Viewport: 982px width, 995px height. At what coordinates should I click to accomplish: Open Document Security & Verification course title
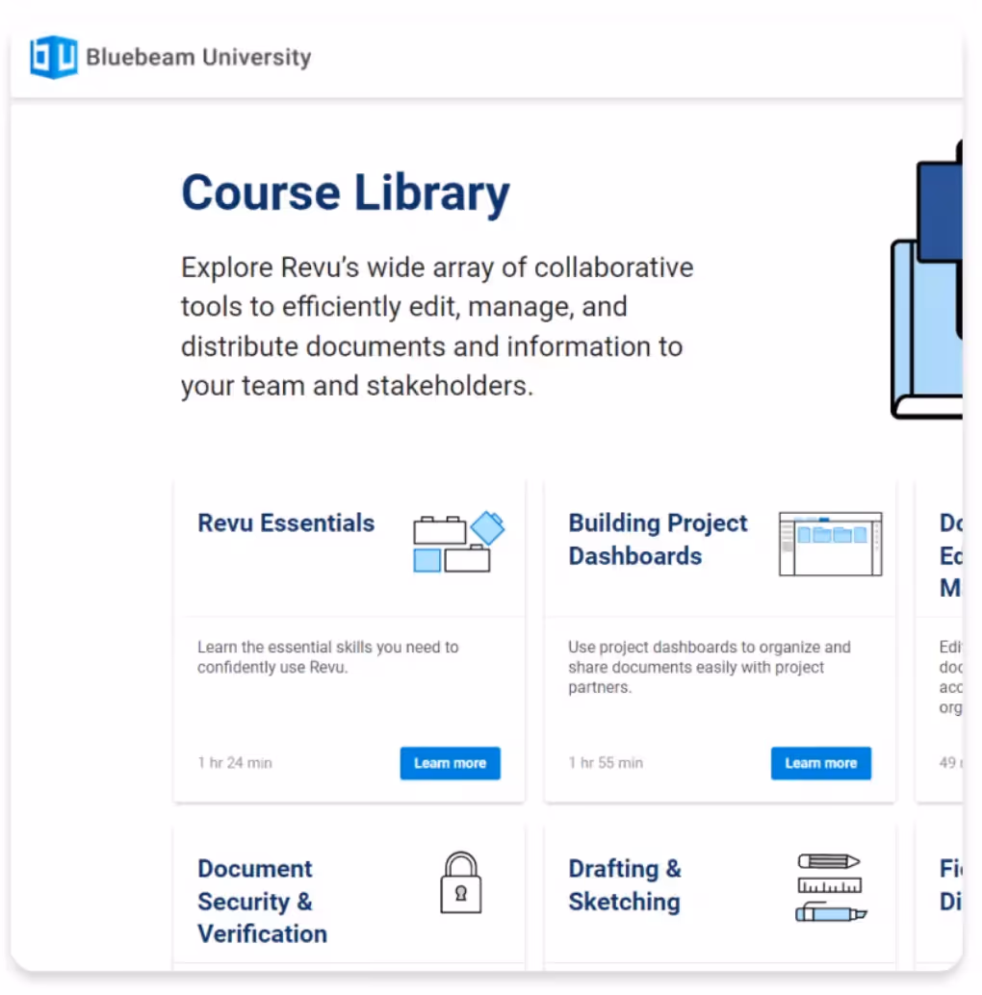click(262, 901)
